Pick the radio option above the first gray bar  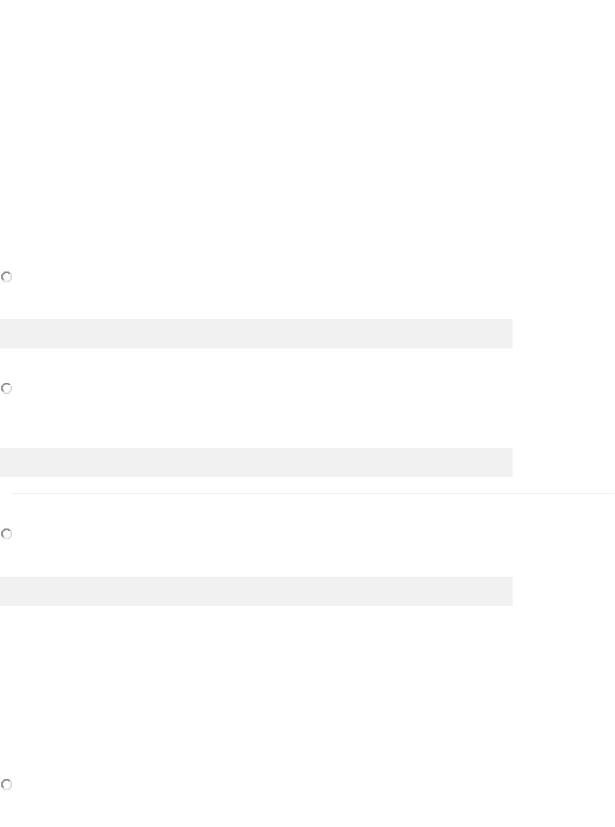click(7, 277)
